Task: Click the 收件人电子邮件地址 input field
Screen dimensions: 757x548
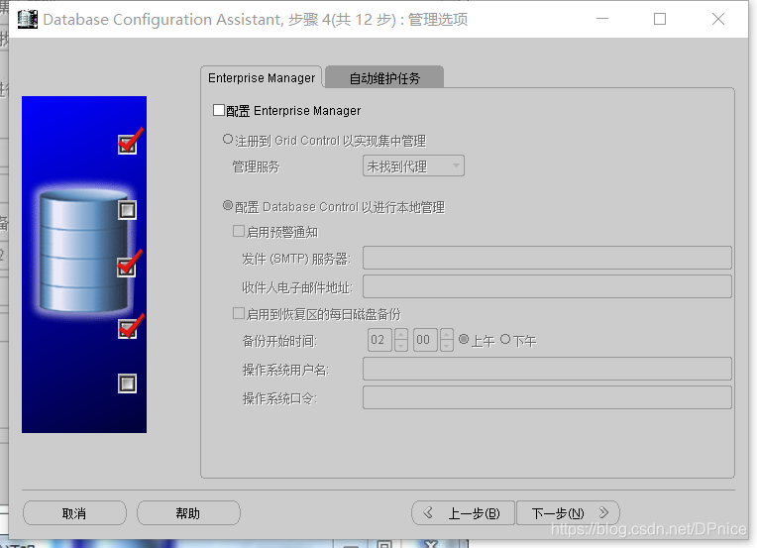Action: tap(547, 286)
